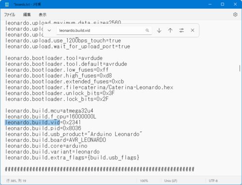Expand the replace chevron in find bar
The width and height of the screenshot is (242, 185).
[x=49, y=31]
